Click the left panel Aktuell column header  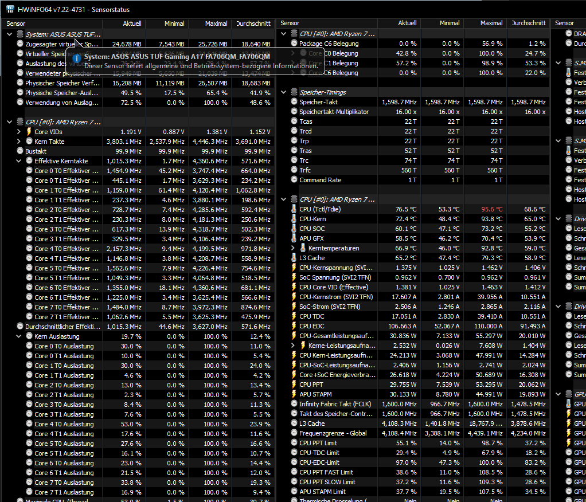124,23
